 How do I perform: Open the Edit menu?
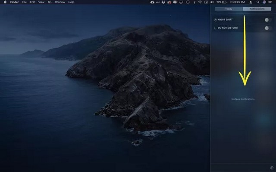[x=32, y=2]
